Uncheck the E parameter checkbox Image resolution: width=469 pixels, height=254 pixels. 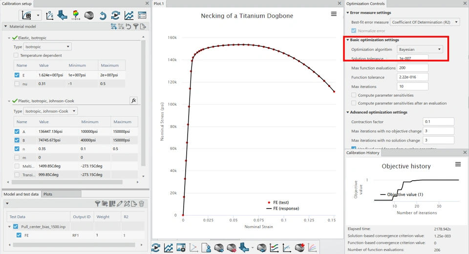17,75
